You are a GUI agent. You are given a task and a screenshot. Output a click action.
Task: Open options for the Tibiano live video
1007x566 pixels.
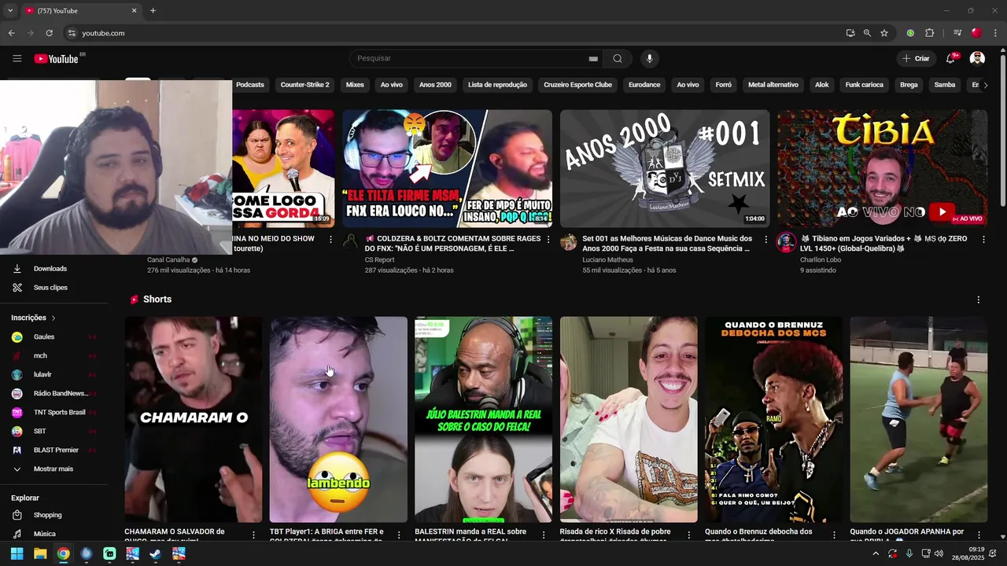[x=983, y=240]
